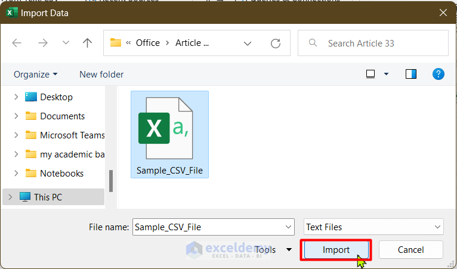Viewport: 457px width, 269px height.
Task: Click the Refresh folder icon
Action: point(276,43)
